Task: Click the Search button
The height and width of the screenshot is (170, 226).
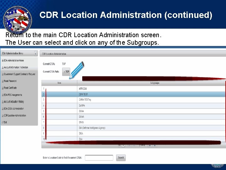Action: 121,158
